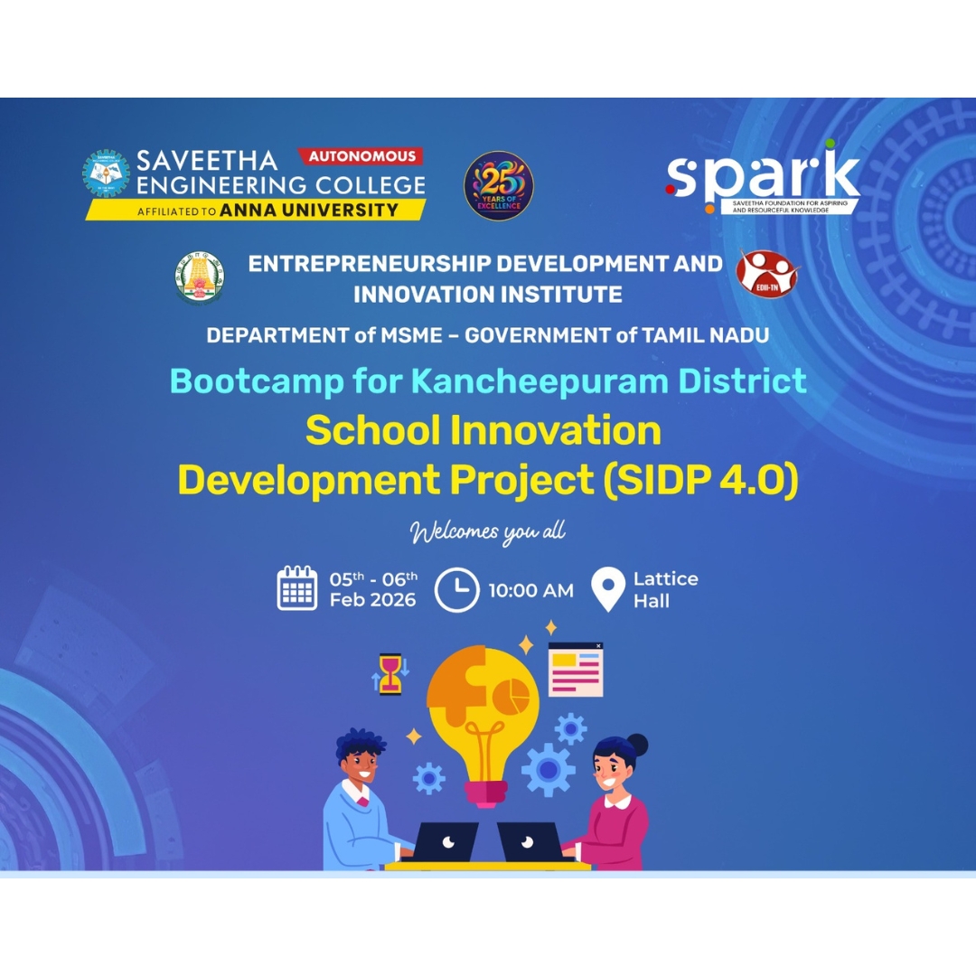Click the browser window illustration icon
The width and height of the screenshot is (976, 976).
(x=575, y=670)
